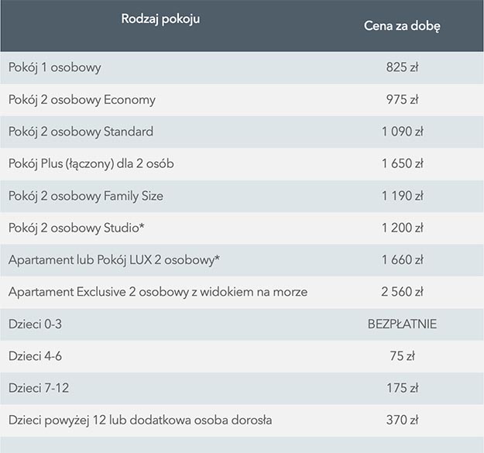Click the 2 560 zł price
The width and height of the screenshot is (484, 453).
[x=402, y=292]
